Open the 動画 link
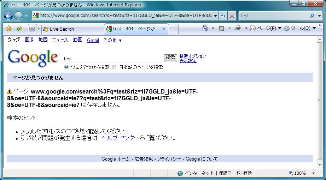The height and width of the screenshot is (180, 326). pyautogui.click(x=78, y=40)
